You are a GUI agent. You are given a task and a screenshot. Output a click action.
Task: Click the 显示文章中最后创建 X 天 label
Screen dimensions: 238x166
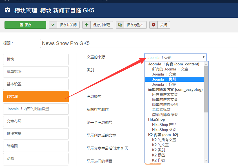click(107, 148)
